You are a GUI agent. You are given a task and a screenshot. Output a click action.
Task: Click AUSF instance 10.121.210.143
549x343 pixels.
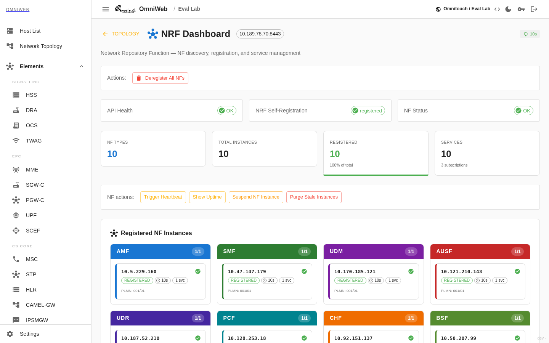pos(480,282)
